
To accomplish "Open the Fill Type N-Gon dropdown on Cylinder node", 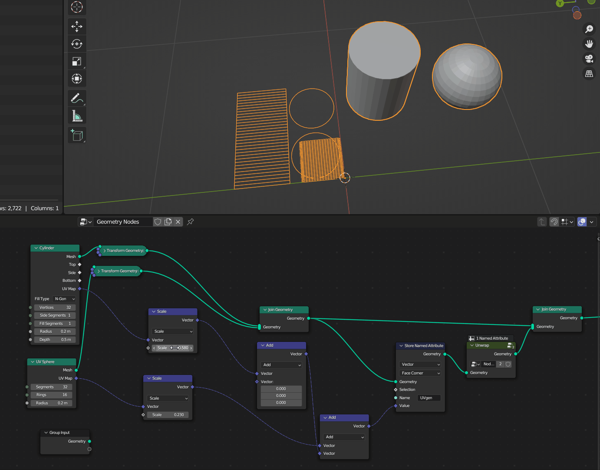I will tap(64, 298).
